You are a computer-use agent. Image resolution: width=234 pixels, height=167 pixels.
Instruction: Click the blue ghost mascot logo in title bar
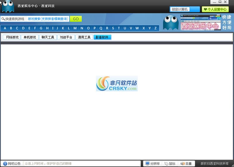(x=8, y=6)
